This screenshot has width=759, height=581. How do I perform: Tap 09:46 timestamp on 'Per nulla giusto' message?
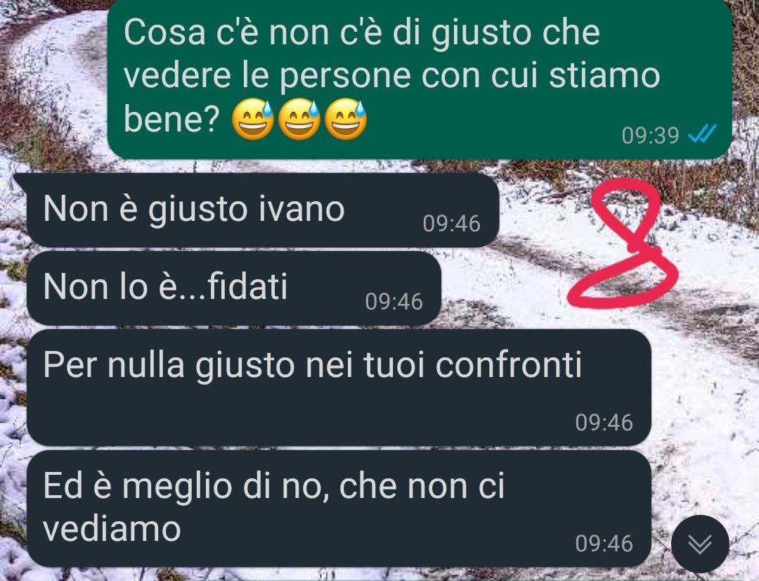click(604, 423)
